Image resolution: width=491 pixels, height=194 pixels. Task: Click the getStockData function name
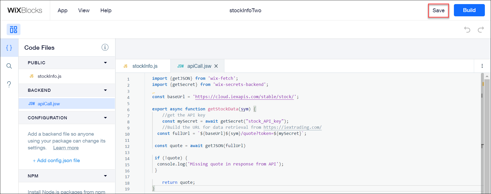[x=223, y=109]
